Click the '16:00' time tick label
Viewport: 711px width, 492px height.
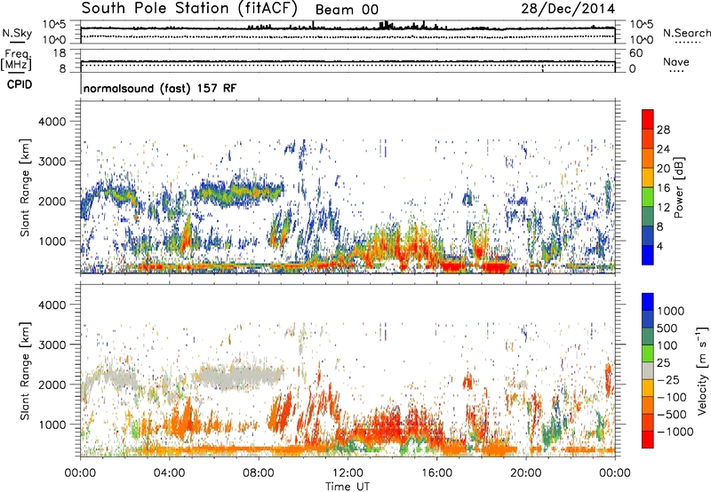pos(436,473)
